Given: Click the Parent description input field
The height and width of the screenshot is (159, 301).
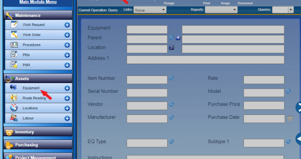Looking at the screenshot, I should 233,39.
